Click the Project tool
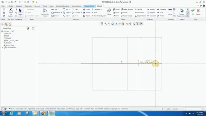This screenshot has height=116, width=206. (x=87, y=16)
